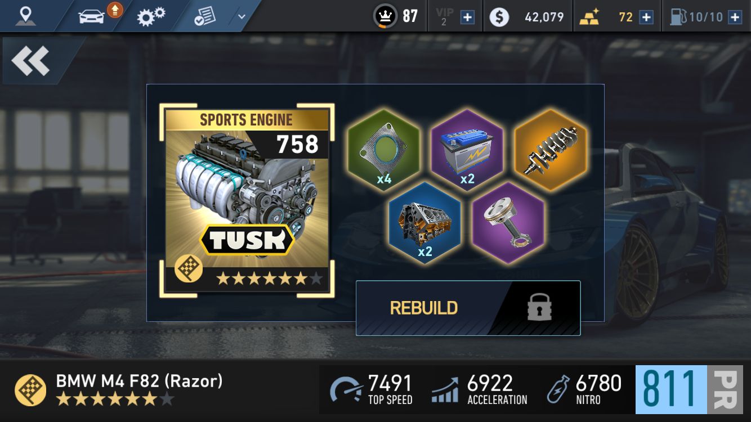751x422 pixels.
Task: Open the gears settings icon
Action: pyautogui.click(x=151, y=16)
